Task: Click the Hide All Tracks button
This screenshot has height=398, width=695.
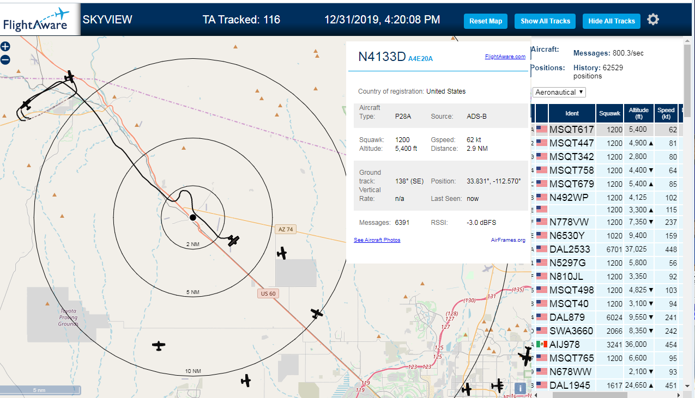Action: tap(612, 21)
